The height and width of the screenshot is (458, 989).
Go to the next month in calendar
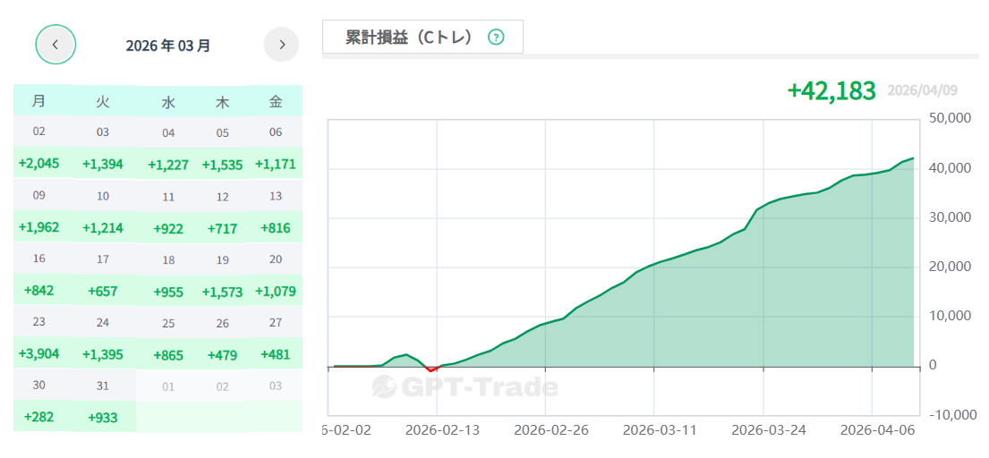coord(281,44)
